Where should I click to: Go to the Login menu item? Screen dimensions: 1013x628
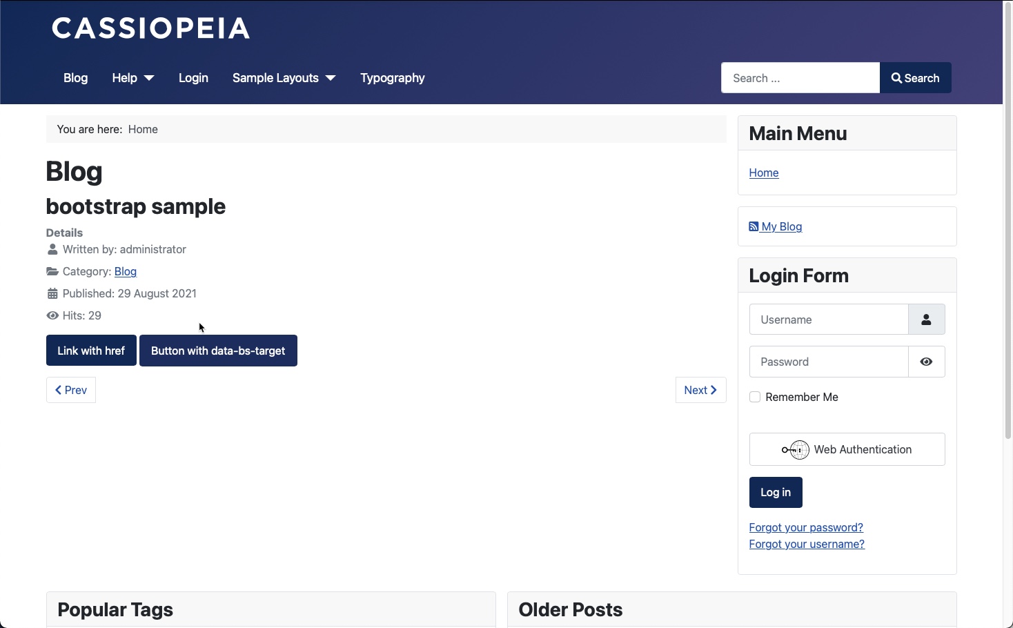(193, 78)
